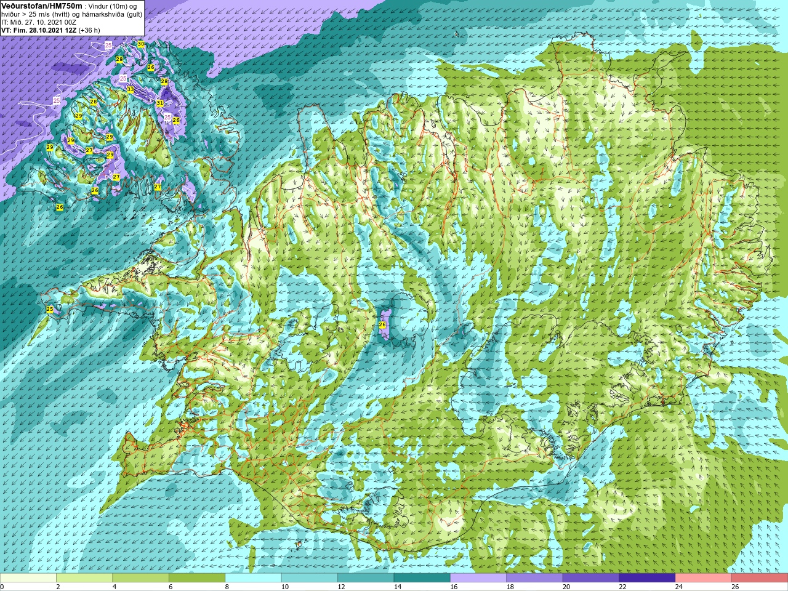
Task: Click the legend tick label "12"
Action: click(x=341, y=587)
